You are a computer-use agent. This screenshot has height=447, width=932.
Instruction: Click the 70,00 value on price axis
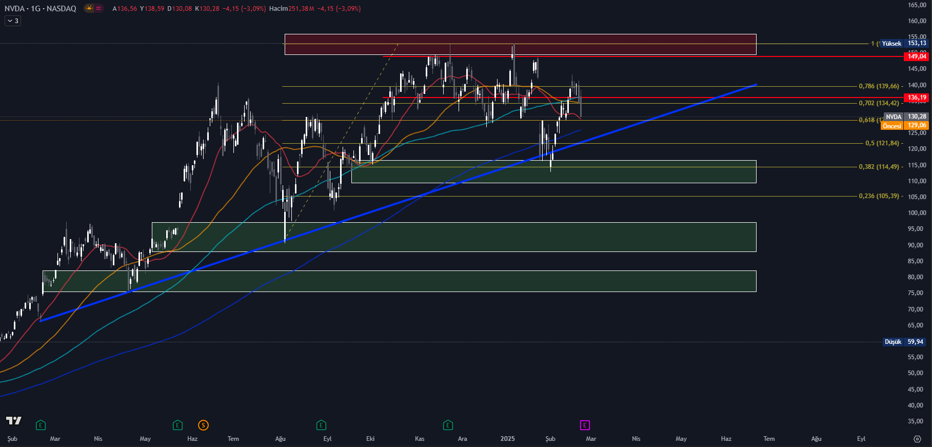(917, 309)
